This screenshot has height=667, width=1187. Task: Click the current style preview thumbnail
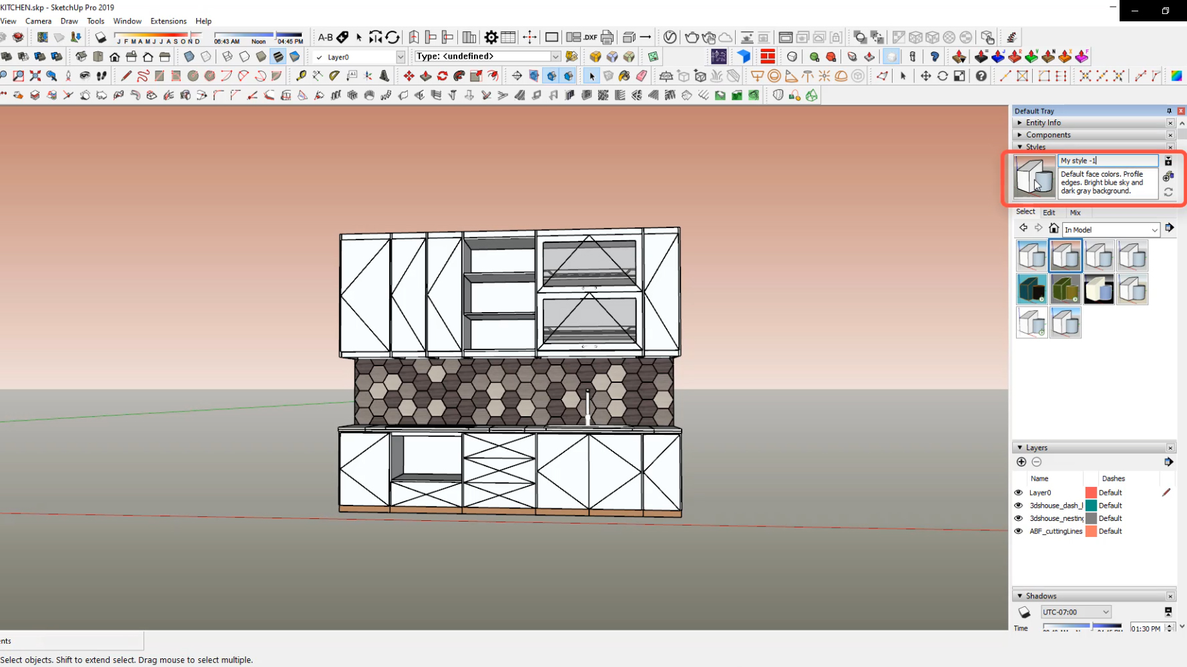(x=1035, y=177)
